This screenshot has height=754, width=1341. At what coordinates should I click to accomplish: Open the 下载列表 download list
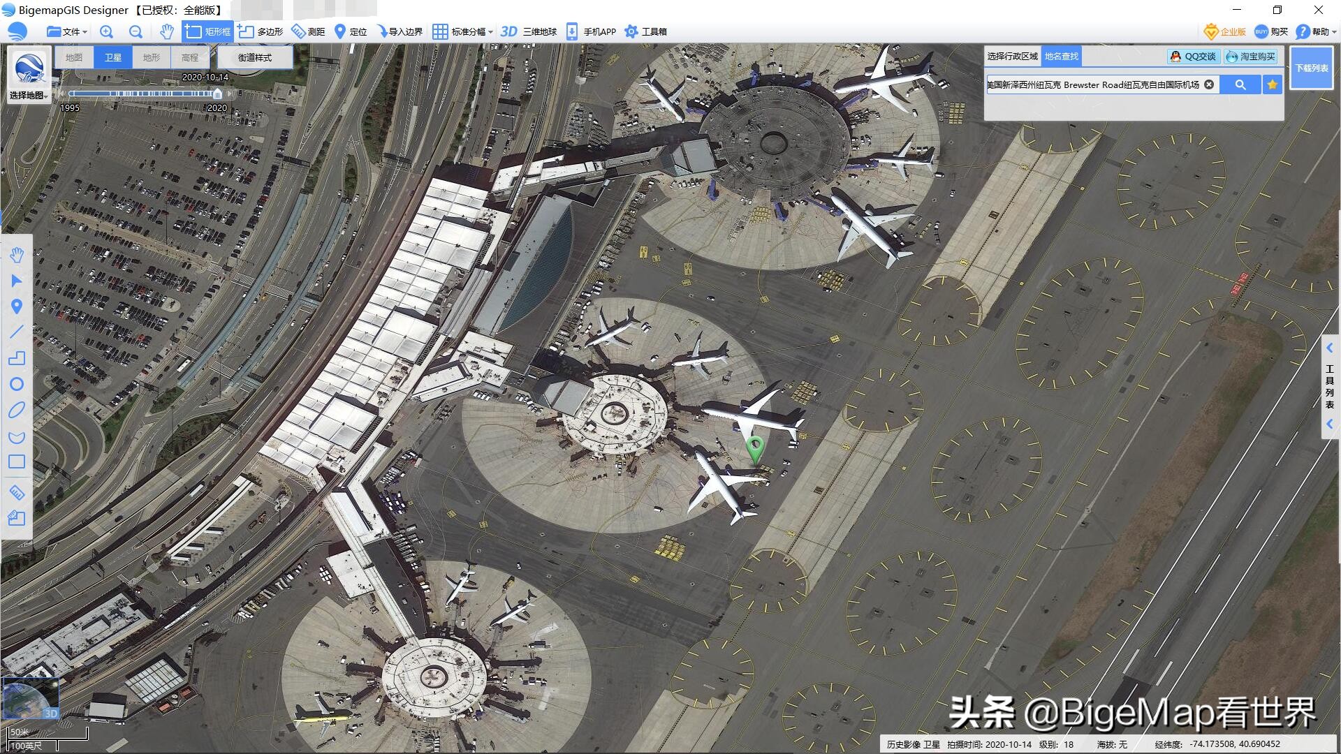tap(1312, 68)
